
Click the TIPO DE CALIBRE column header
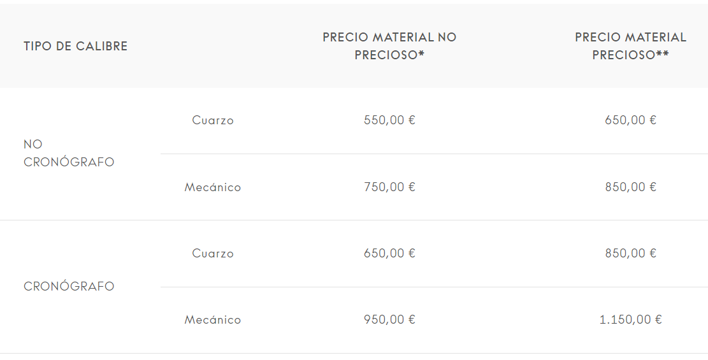click(x=75, y=47)
